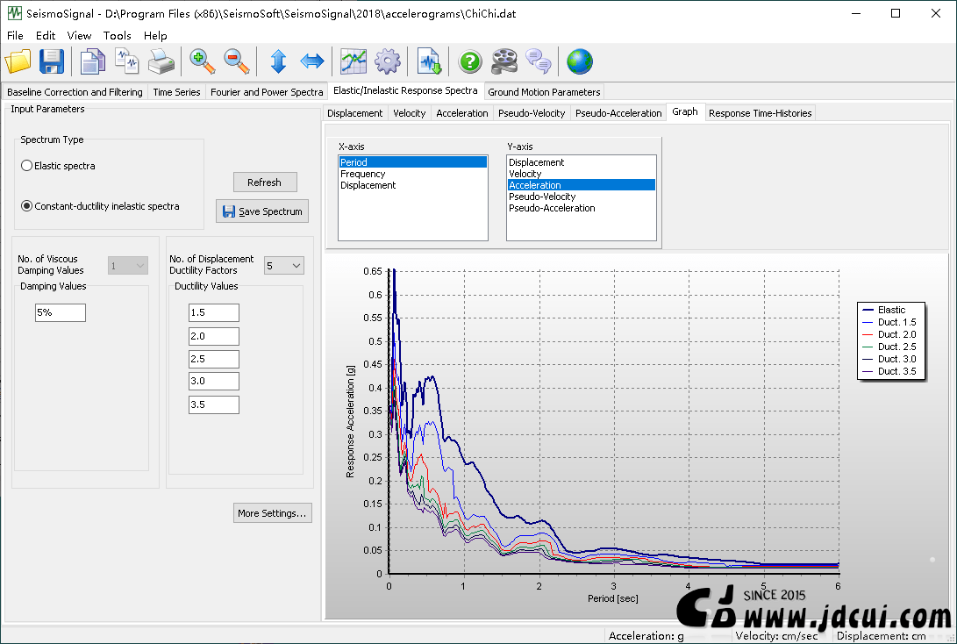Select Pseudo-Acceleration in Y-axis list
Viewport: 957px width, 644px height.
(x=581, y=208)
